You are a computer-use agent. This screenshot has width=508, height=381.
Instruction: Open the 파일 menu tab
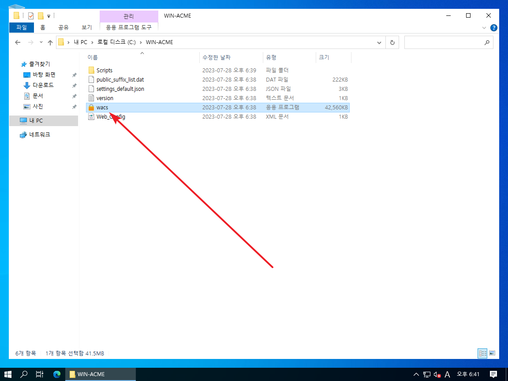(22, 27)
